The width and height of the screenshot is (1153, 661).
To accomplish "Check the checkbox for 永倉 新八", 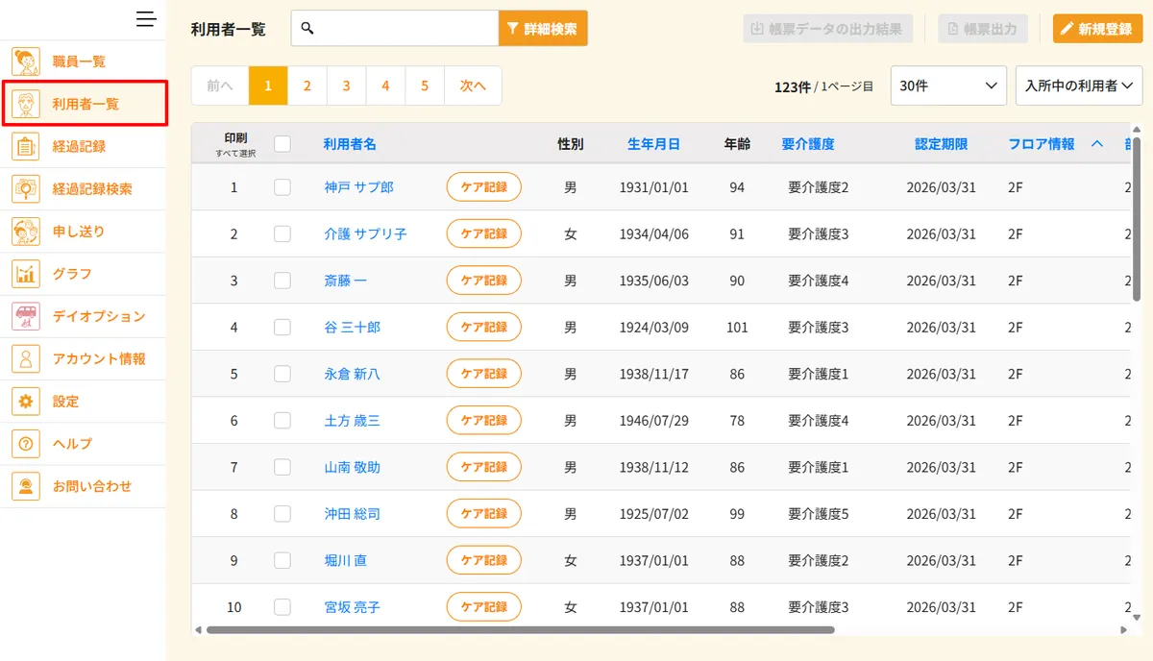I will pyautogui.click(x=282, y=374).
